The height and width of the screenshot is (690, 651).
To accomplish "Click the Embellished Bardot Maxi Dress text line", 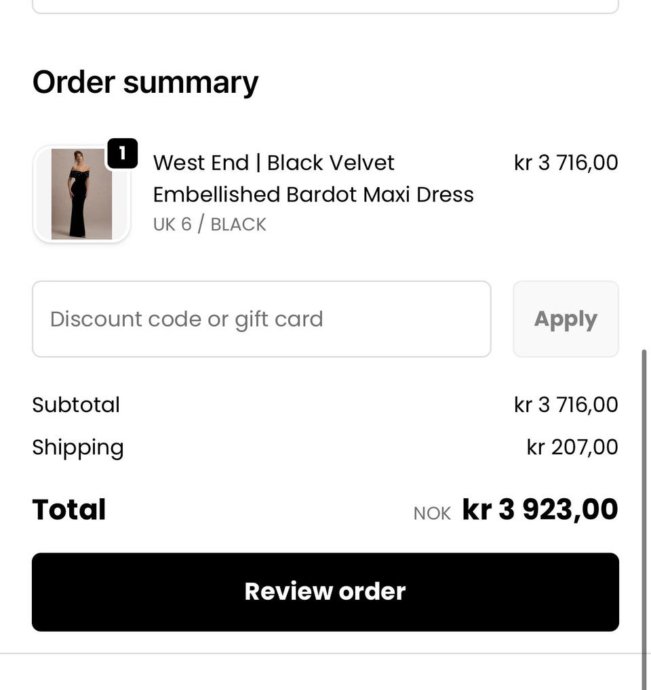I will coord(313,195).
